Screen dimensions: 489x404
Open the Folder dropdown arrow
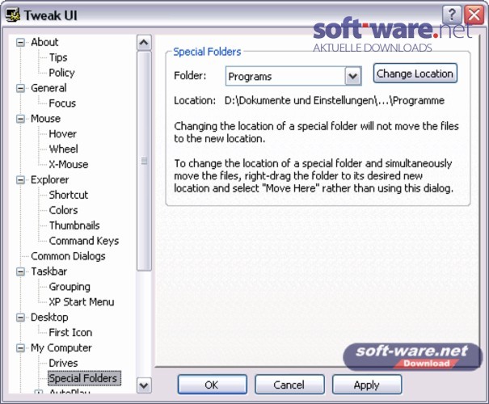click(x=352, y=76)
